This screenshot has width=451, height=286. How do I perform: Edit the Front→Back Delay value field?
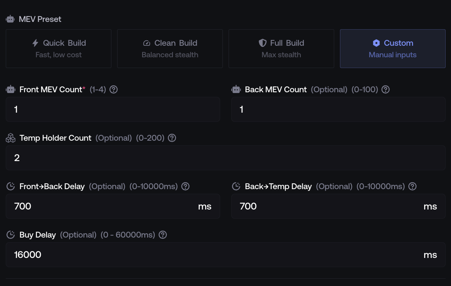point(104,206)
